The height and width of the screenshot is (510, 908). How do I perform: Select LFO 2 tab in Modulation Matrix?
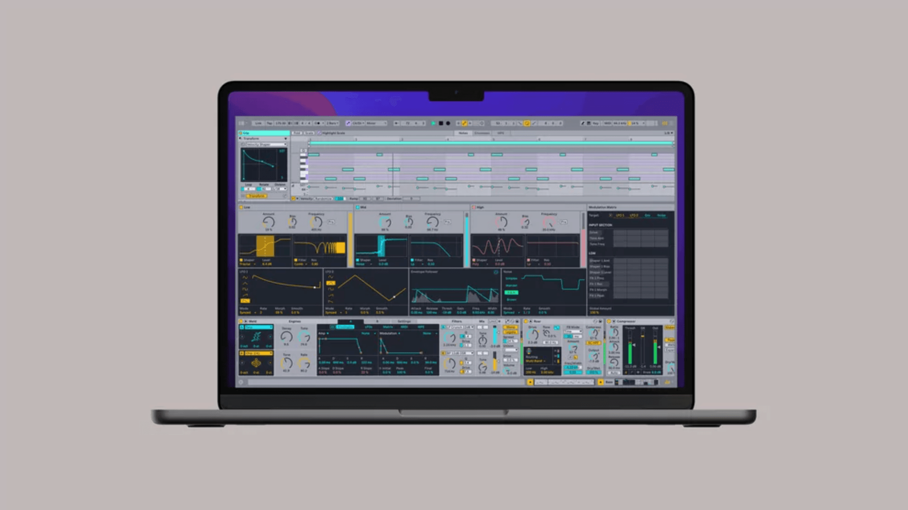click(634, 215)
